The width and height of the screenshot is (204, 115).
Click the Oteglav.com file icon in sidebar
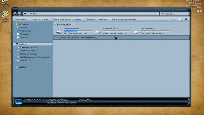coord(18,34)
